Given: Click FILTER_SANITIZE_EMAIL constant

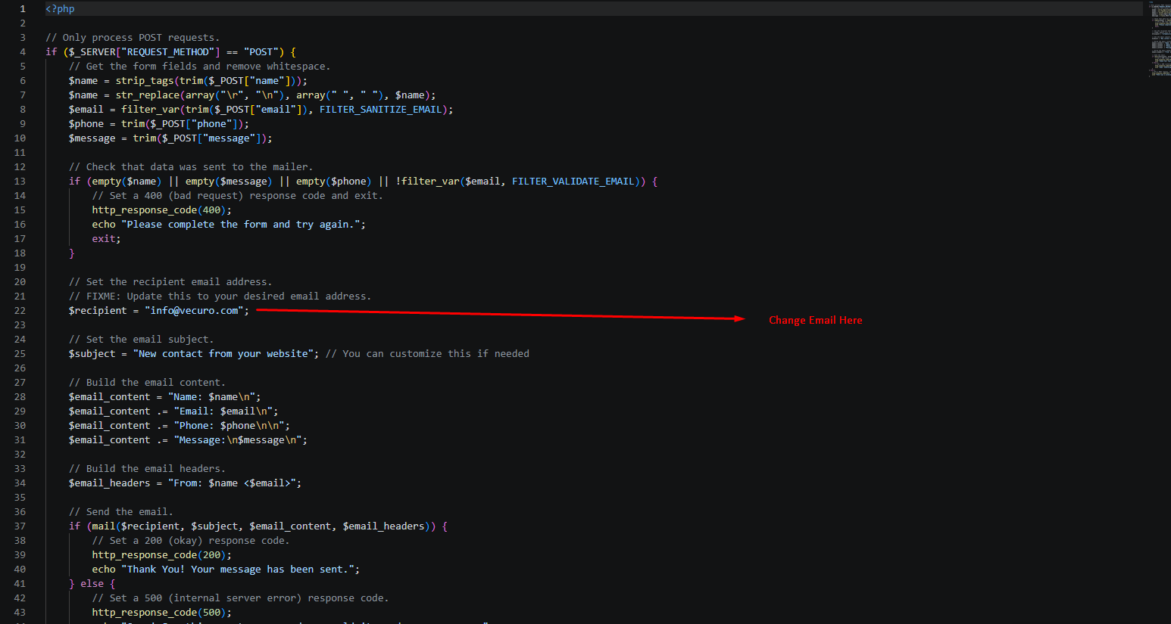Looking at the screenshot, I should pos(380,110).
